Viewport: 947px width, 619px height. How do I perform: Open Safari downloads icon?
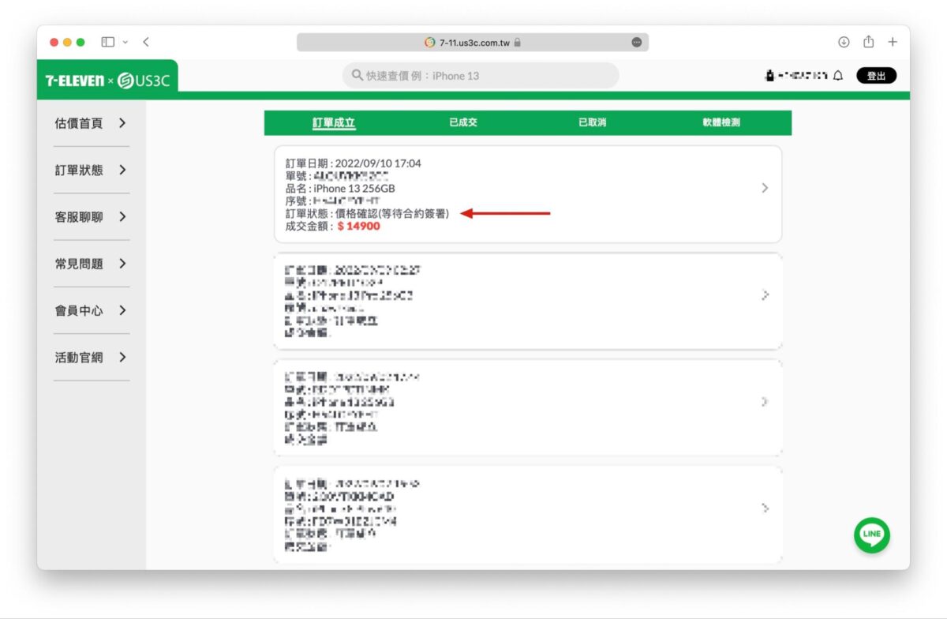pos(844,42)
